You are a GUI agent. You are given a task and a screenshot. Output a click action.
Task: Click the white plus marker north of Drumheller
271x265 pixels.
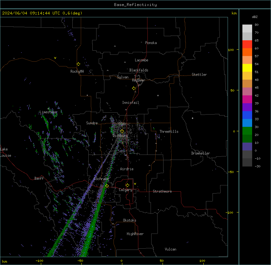192,118
